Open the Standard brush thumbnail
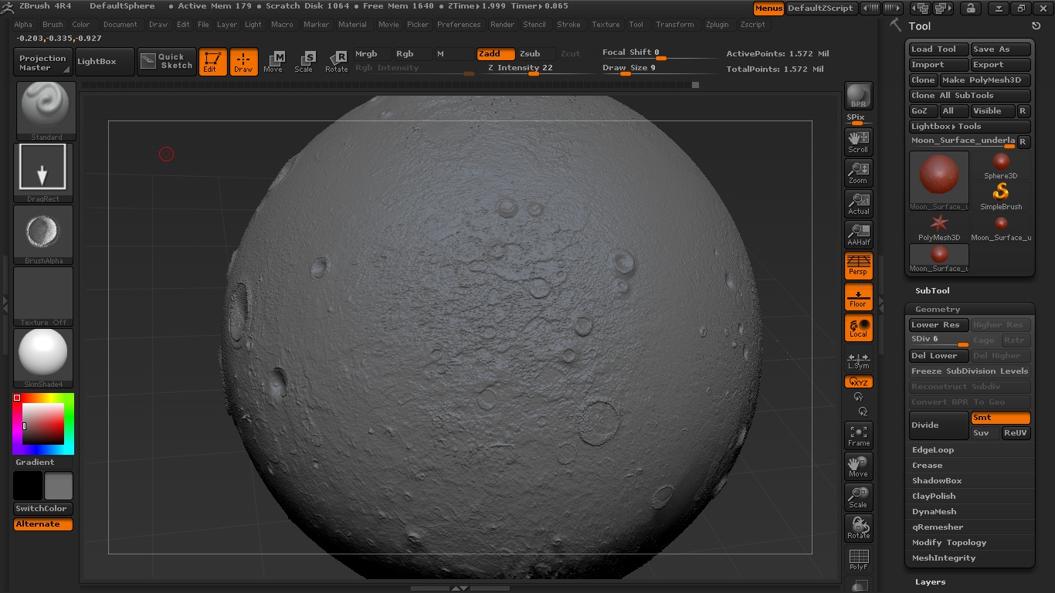The width and height of the screenshot is (1055, 593). click(x=46, y=111)
